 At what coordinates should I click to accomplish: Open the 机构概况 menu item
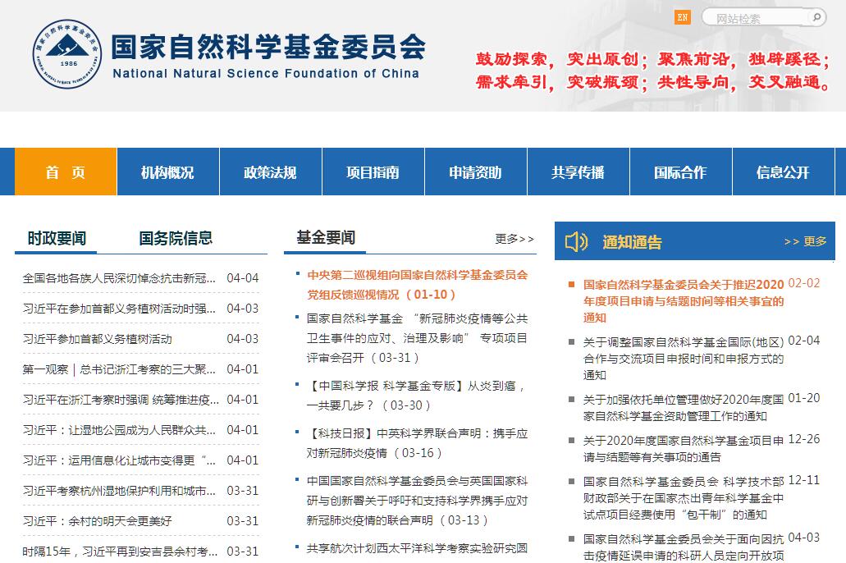[167, 172]
